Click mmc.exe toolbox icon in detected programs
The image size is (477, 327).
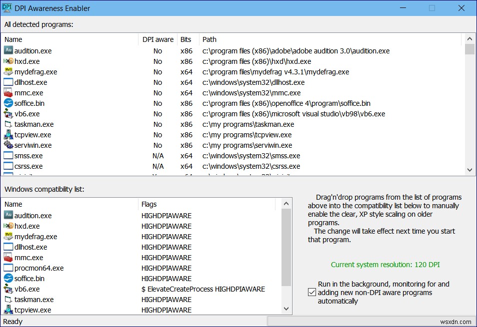(x=8, y=92)
